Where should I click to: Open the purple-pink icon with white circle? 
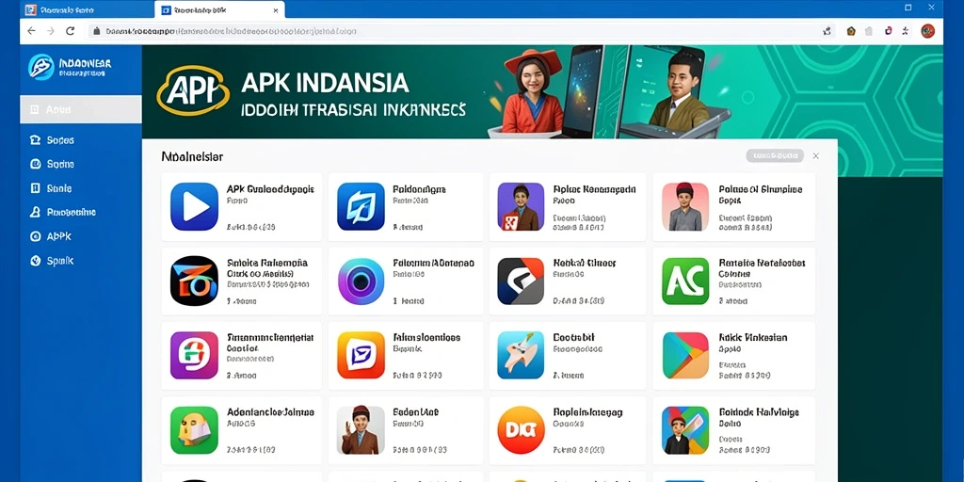[194, 355]
